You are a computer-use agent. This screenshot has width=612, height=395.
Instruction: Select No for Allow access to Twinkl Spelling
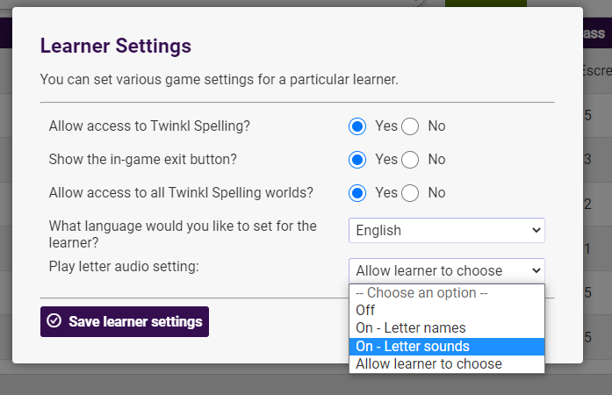pyautogui.click(x=410, y=126)
